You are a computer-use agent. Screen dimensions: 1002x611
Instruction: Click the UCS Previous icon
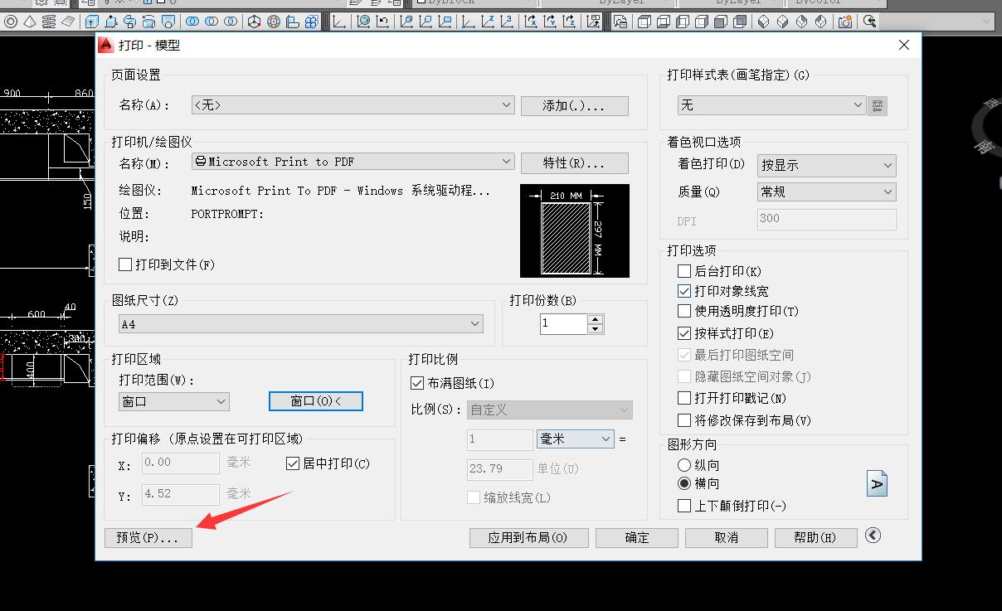point(382,22)
